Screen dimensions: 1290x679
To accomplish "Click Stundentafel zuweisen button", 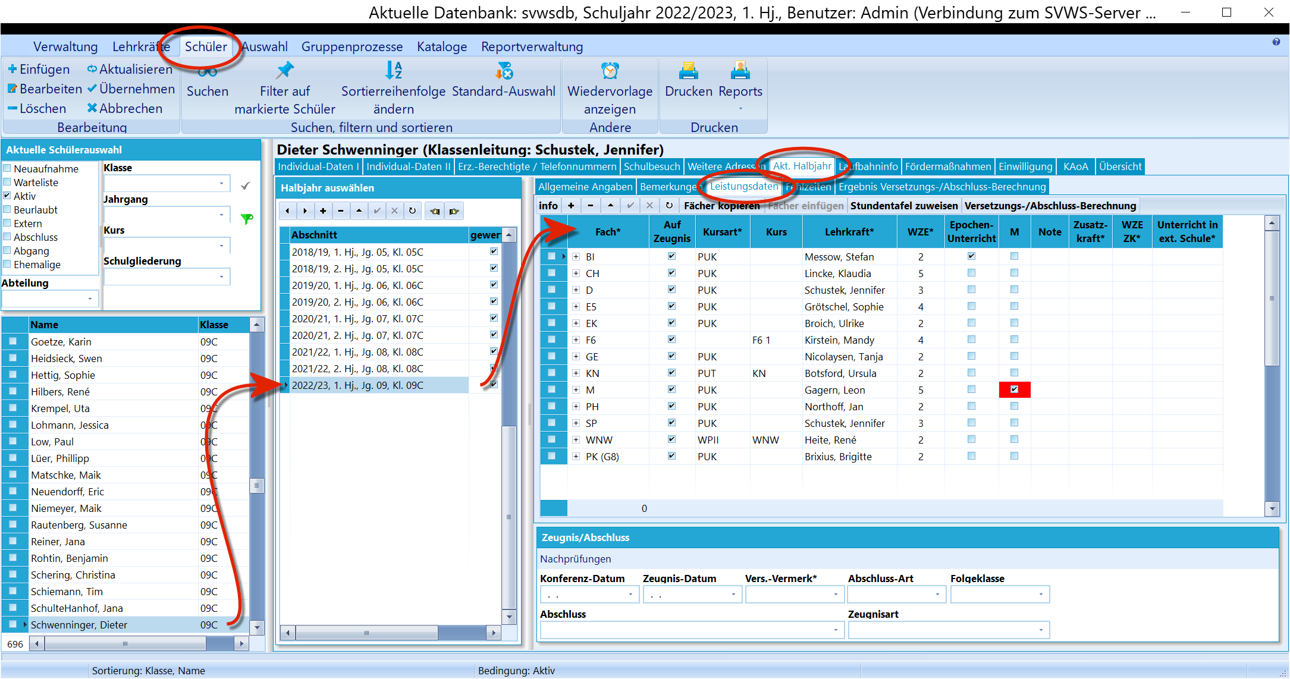I will 904,206.
